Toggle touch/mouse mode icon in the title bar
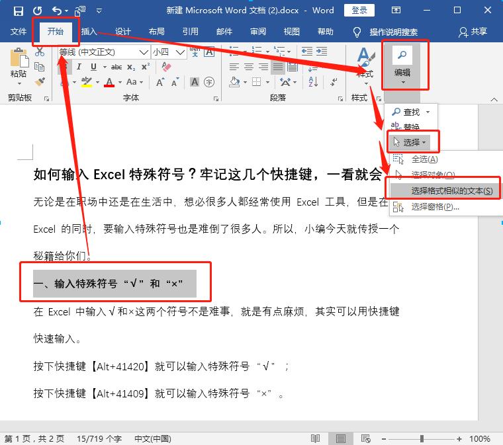 click(80, 11)
